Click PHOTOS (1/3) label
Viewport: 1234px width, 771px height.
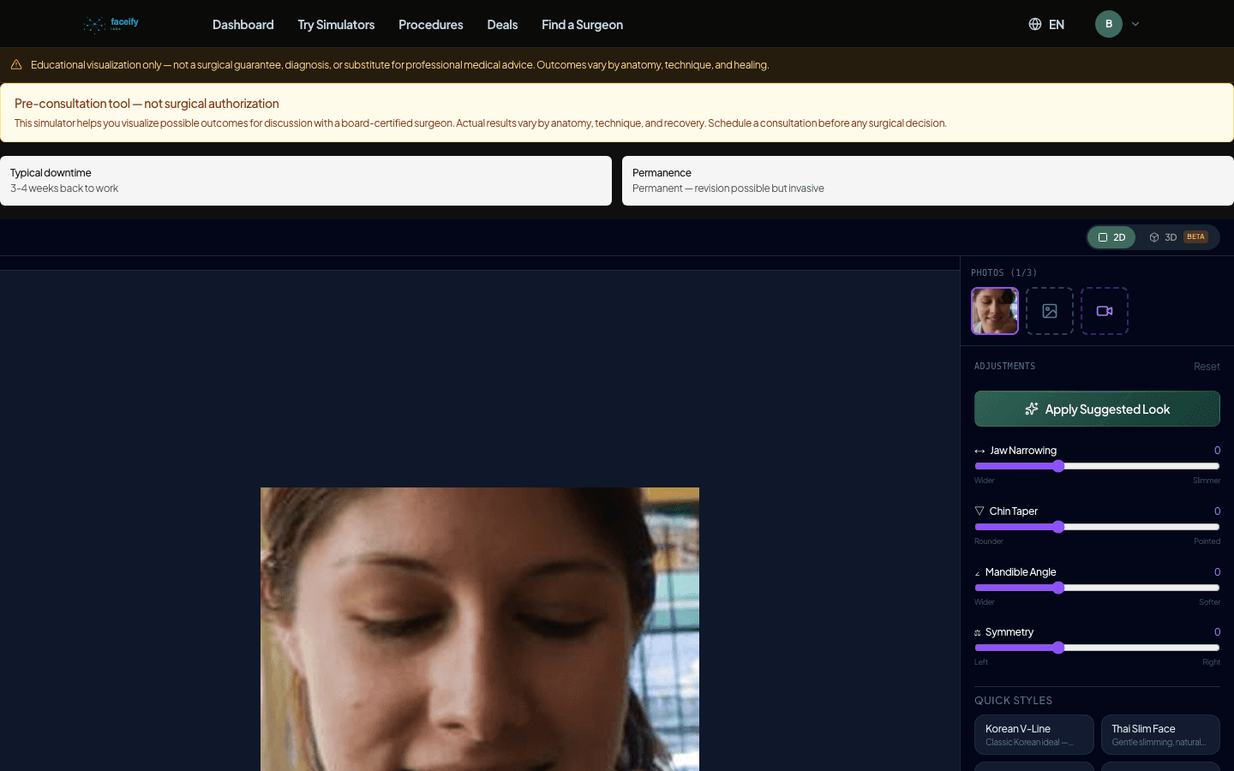coord(1004,272)
